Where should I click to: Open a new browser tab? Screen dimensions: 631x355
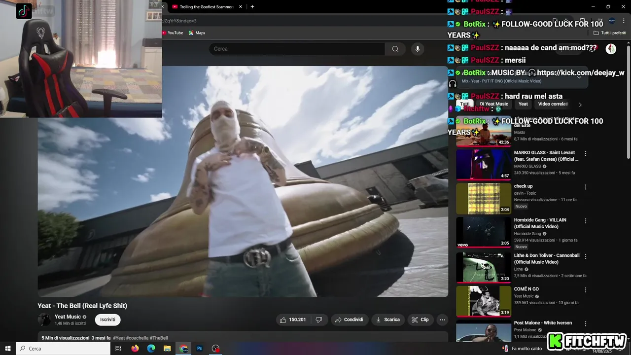pos(252,7)
